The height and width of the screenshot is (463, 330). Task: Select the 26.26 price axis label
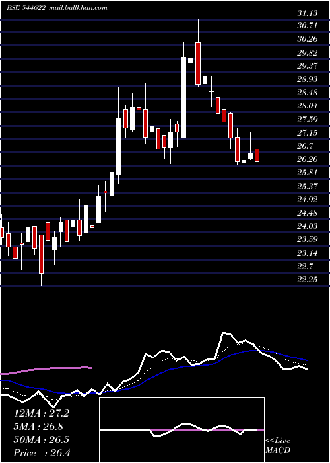pyautogui.click(x=308, y=159)
